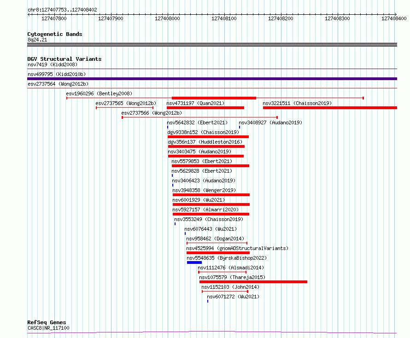The height and width of the screenshot is (338, 410).
Task: Click the nsv7419 (Kidd2008) variant label
Action: [x=53, y=64]
